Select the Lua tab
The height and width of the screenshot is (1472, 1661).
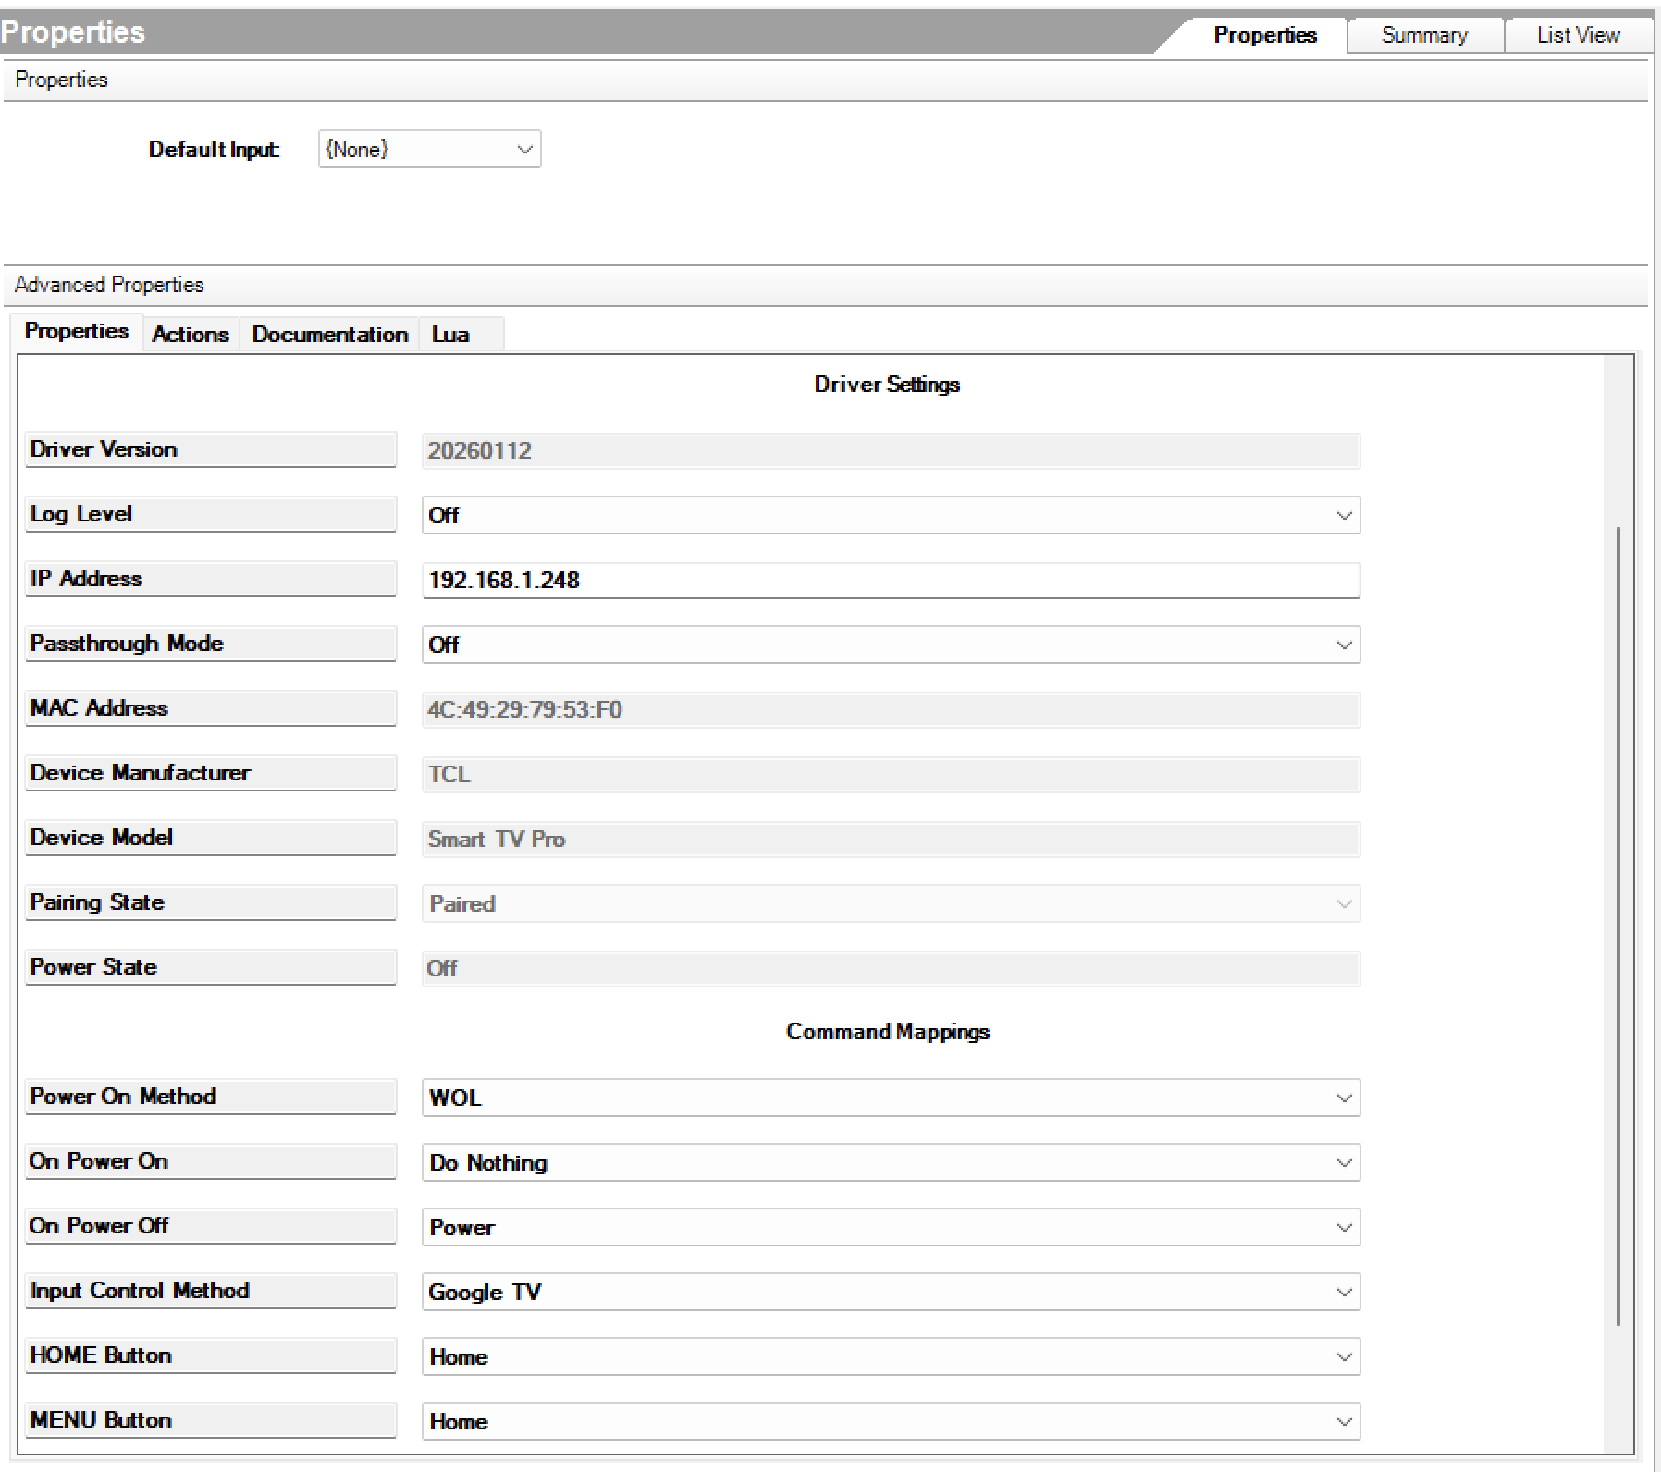[450, 335]
